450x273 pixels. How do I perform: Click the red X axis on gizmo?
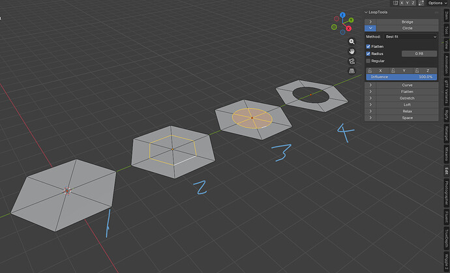(348, 29)
